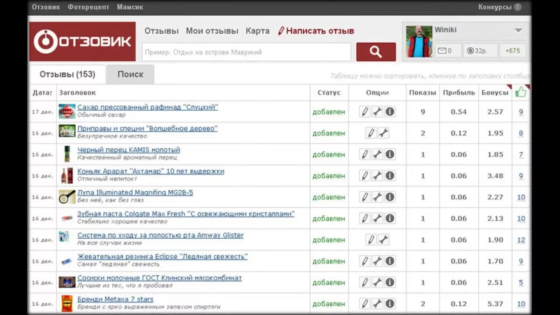560x315 pixels.
Task: Switch to the Поиск tab
Action: click(x=130, y=74)
